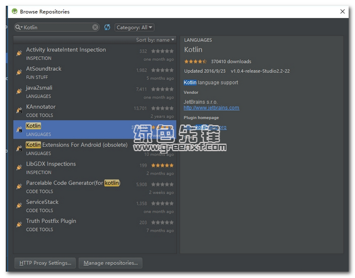This screenshot has width=355, height=278.
Task: Open the Category: All dropdown
Action: [x=134, y=27]
